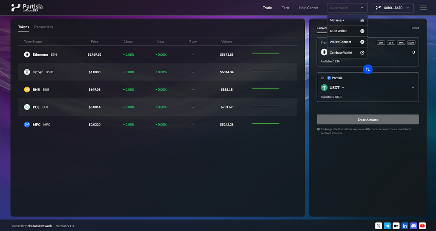Switch to the Tokens tab

[24, 27]
